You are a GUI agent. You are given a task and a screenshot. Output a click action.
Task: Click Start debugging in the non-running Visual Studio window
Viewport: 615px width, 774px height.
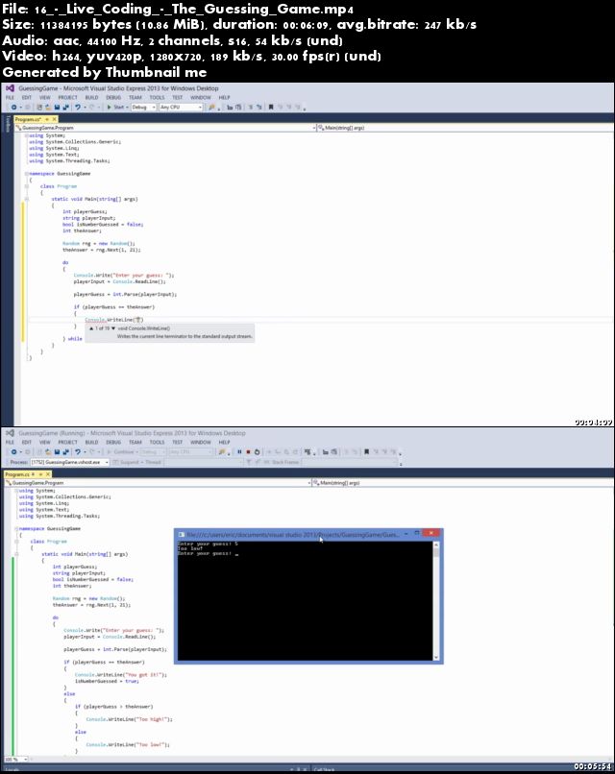pos(115,108)
